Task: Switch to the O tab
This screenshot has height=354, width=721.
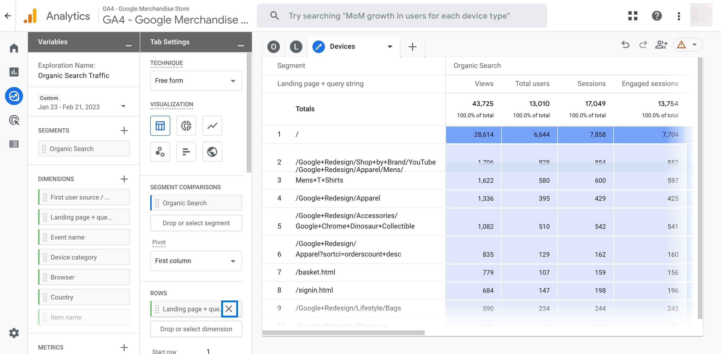Action: pyautogui.click(x=273, y=47)
